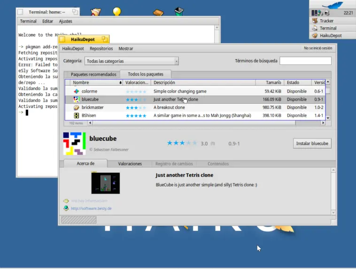The width and height of the screenshot is (356, 269).
Task: Open the Terminal menu in Terminal window
Action: [x=28, y=21]
